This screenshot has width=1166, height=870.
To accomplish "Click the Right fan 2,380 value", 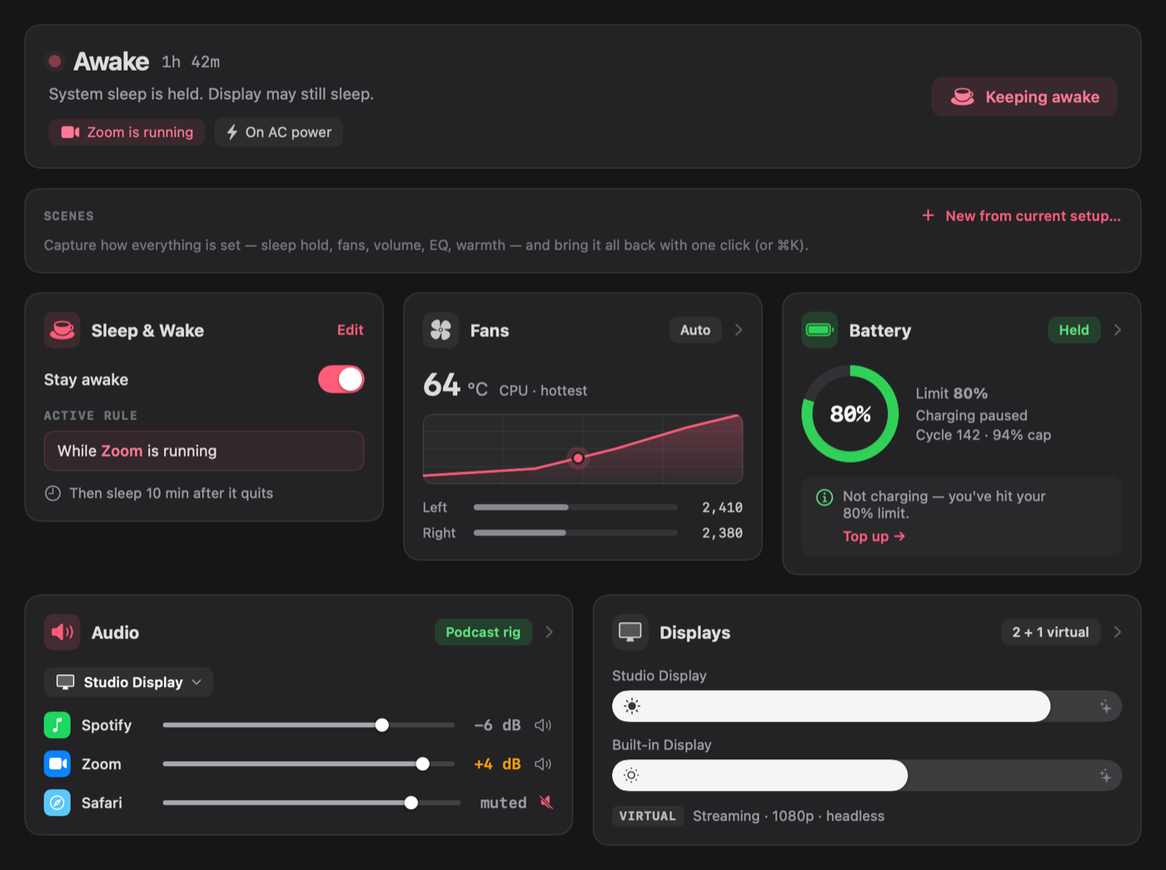I will tap(722, 533).
